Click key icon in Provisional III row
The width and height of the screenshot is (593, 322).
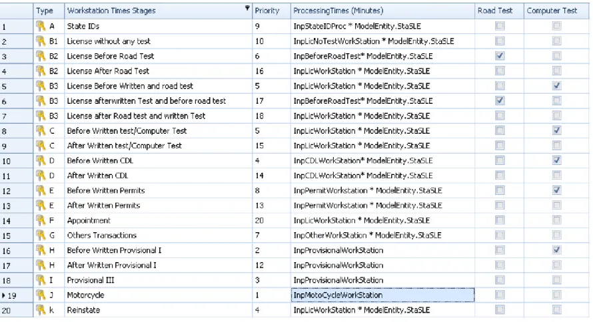point(41,280)
